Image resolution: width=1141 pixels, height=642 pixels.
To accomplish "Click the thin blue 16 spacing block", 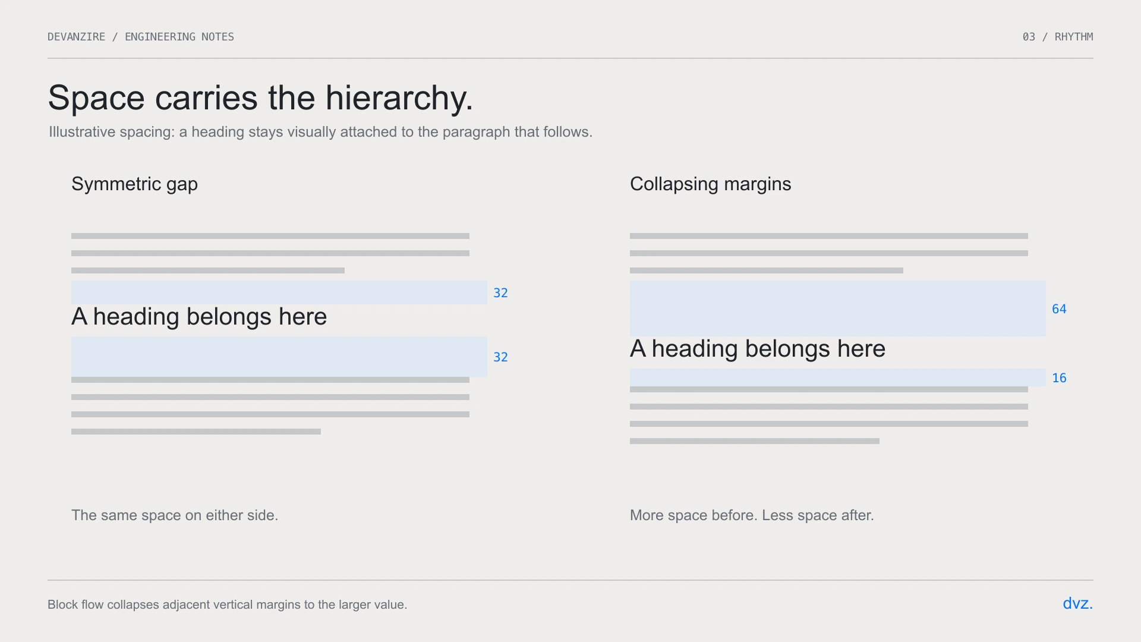I will coord(838,377).
